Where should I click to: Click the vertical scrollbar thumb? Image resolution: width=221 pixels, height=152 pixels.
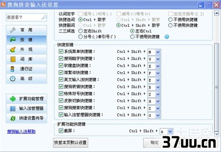[217, 87]
